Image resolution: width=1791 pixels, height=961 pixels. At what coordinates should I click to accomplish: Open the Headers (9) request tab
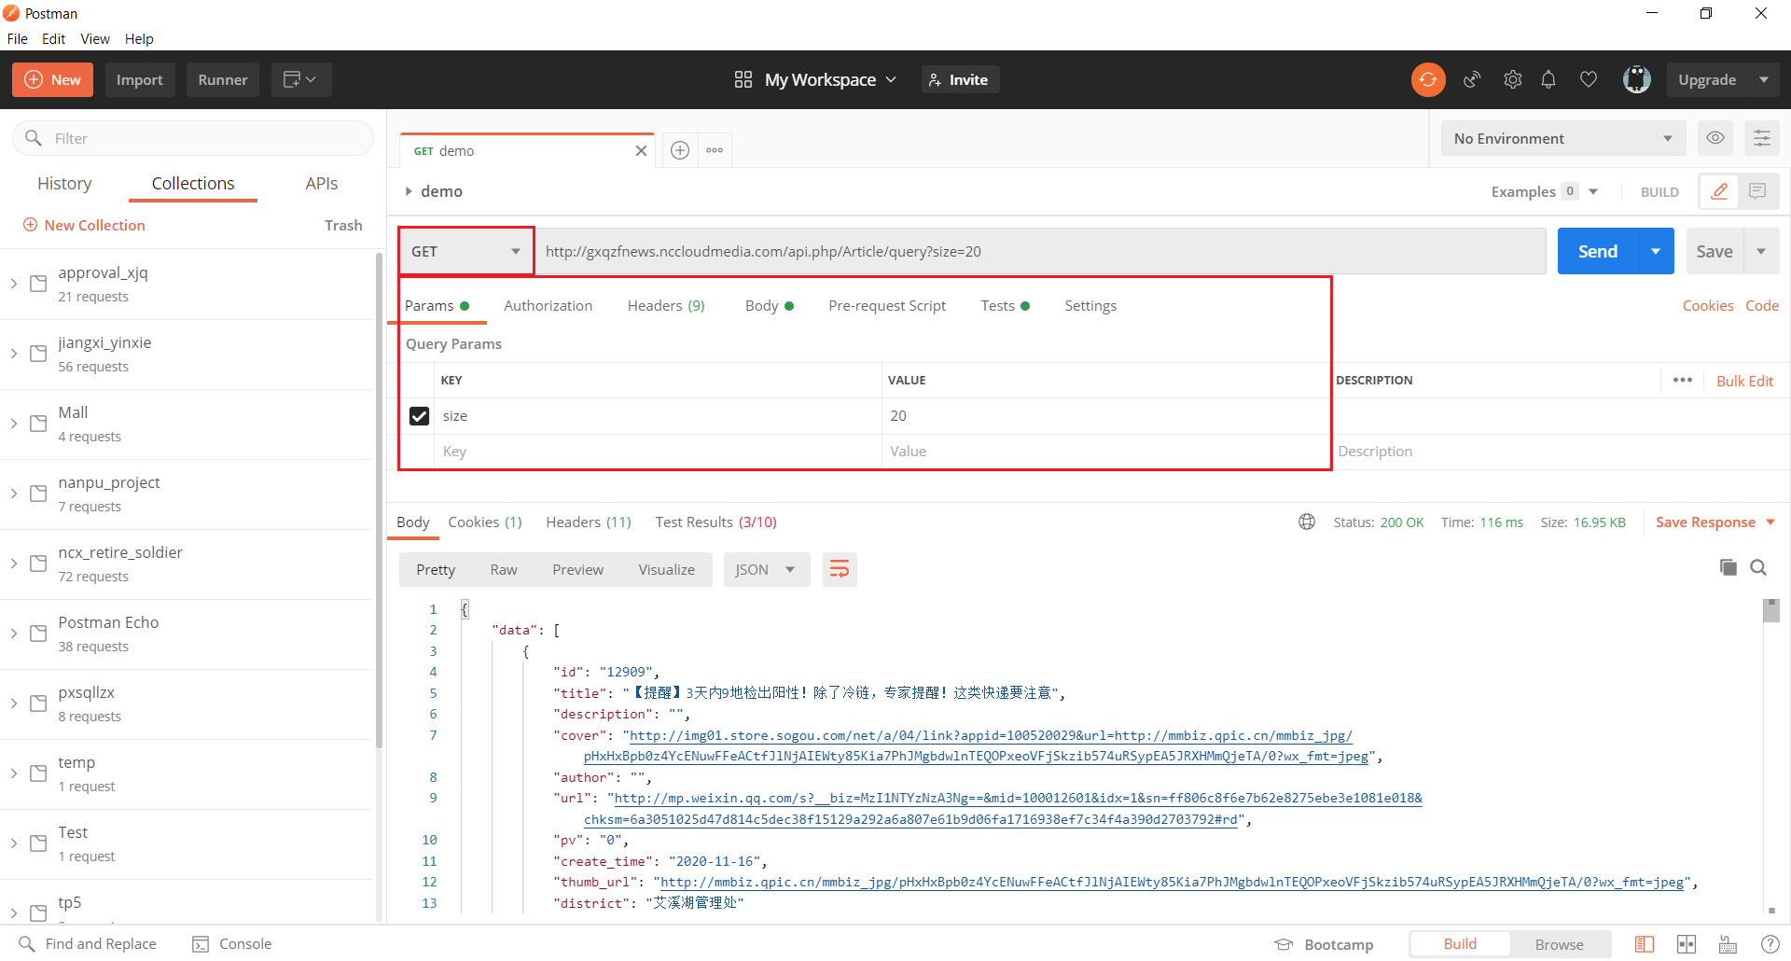tap(666, 306)
